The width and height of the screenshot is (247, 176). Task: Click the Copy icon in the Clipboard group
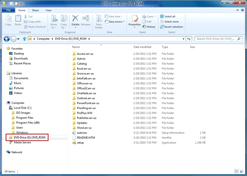click(8, 20)
